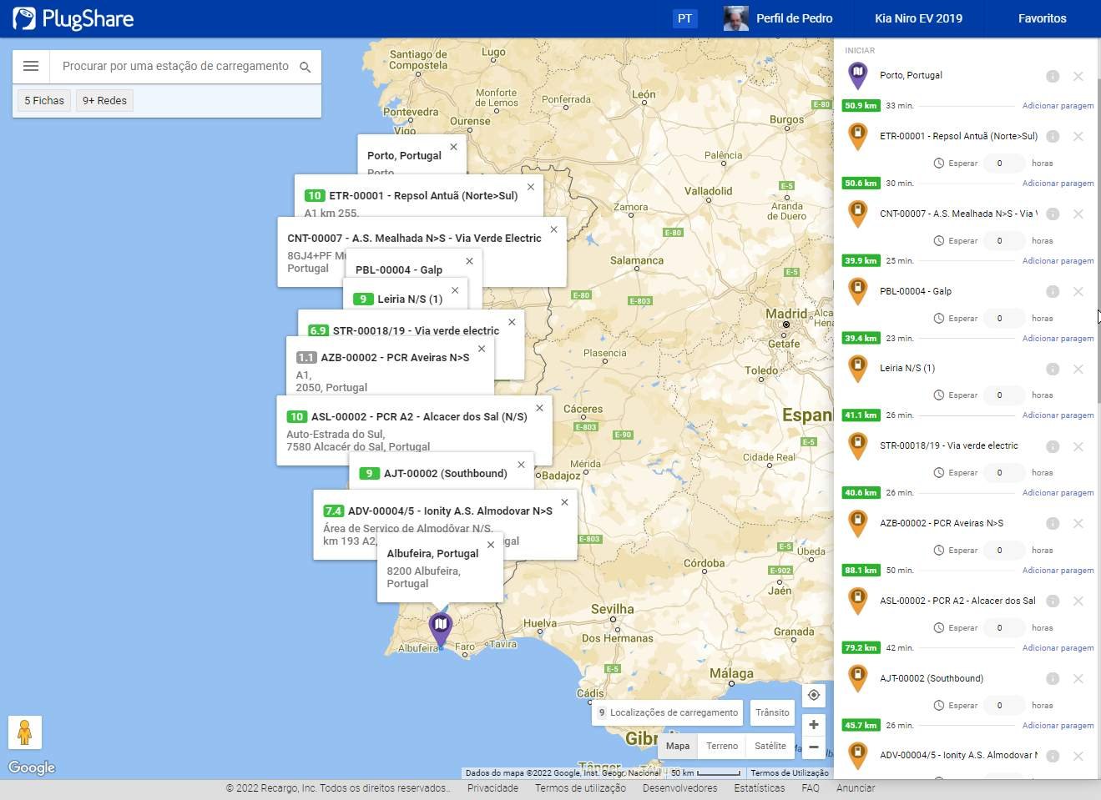Close the Albufeira, Portugal map popup
This screenshot has width=1101, height=800.
491,545
